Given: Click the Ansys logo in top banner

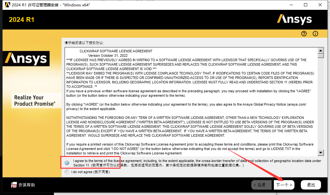Looking at the screenshot, I should pyautogui.click(x=294, y=19).
